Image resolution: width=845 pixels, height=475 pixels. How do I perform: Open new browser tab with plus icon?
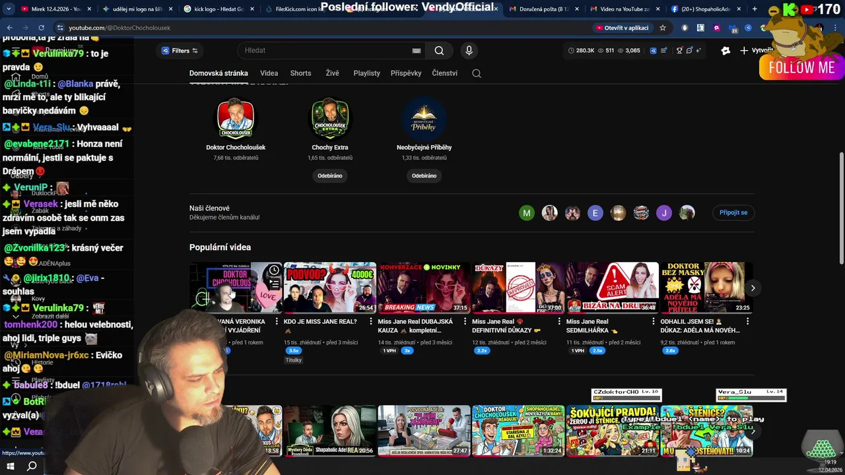[x=754, y=9]
